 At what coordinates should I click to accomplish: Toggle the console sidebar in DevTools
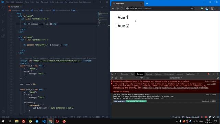pyautogui.click(x=112, y=78)
